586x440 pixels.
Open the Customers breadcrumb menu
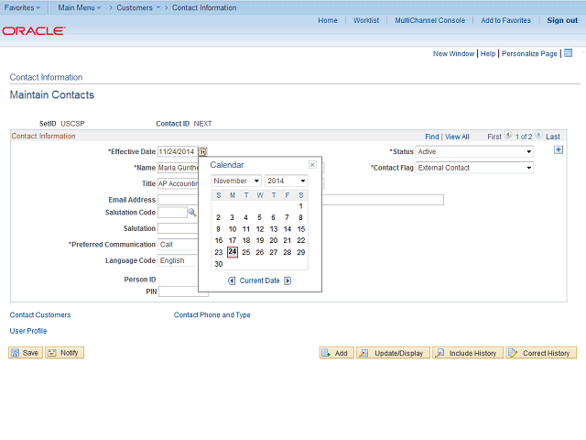coord(138,7)
